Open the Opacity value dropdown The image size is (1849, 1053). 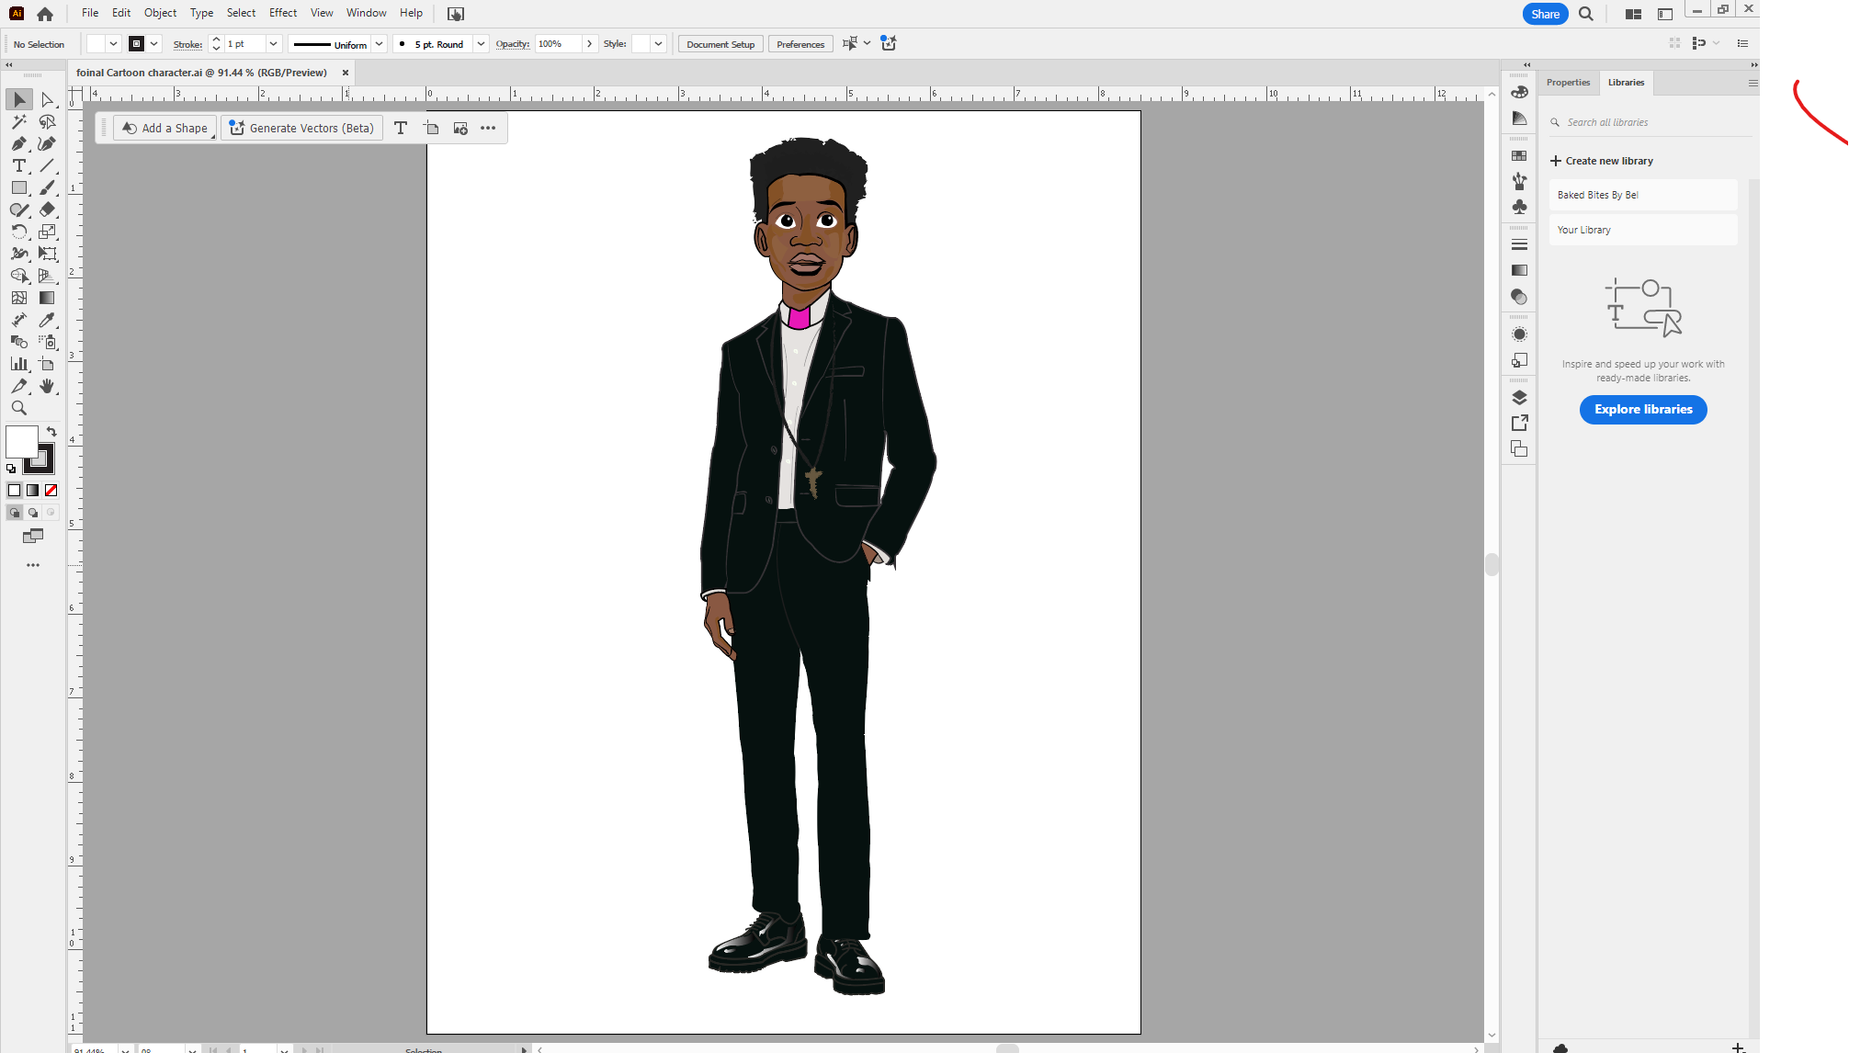point(590,44)
